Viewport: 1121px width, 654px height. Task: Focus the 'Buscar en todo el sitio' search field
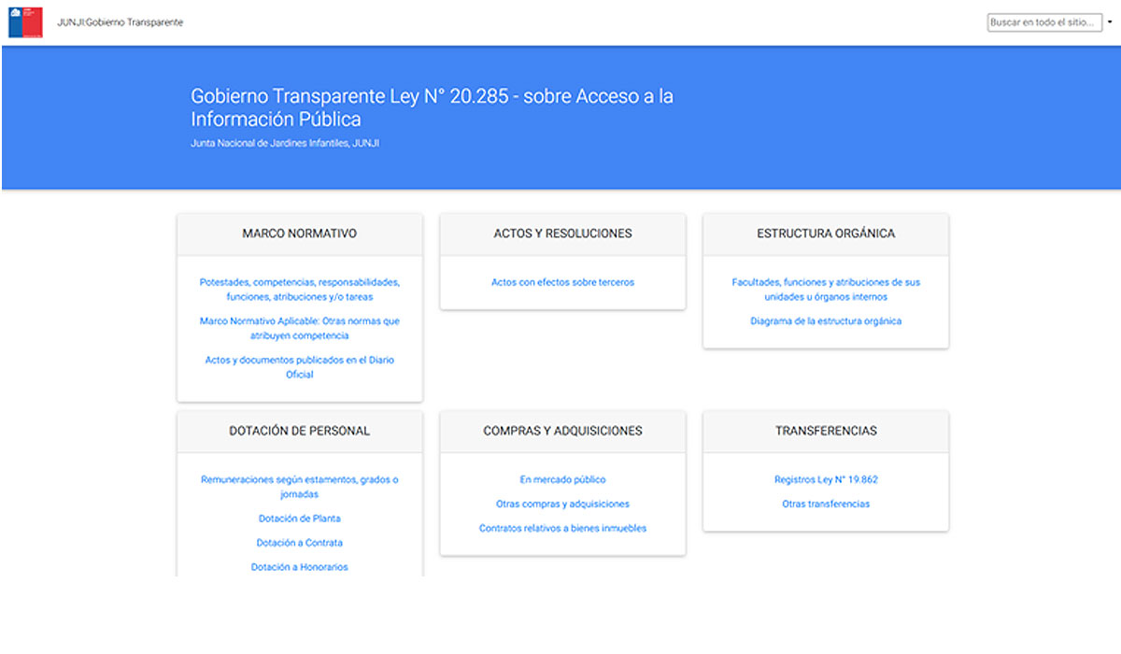[x=1044, y=22]
